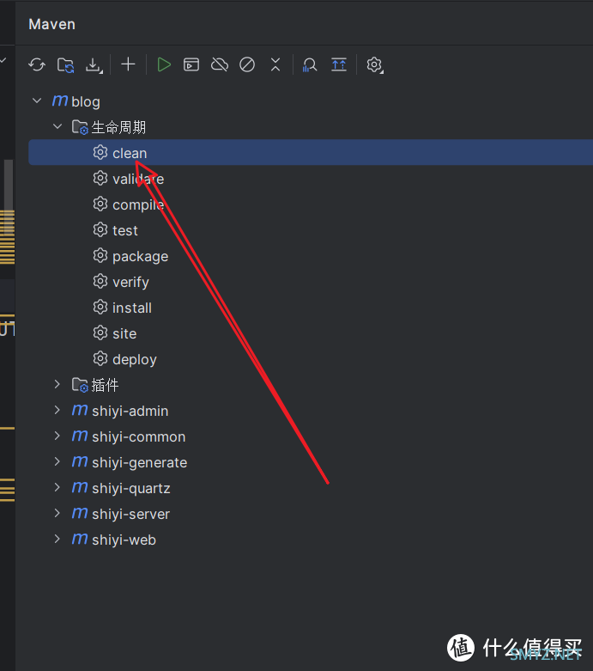This screenshot has height=671, width=593.
Task: Select the shiyi-quartz module label
Action: (x=131, y=488)
